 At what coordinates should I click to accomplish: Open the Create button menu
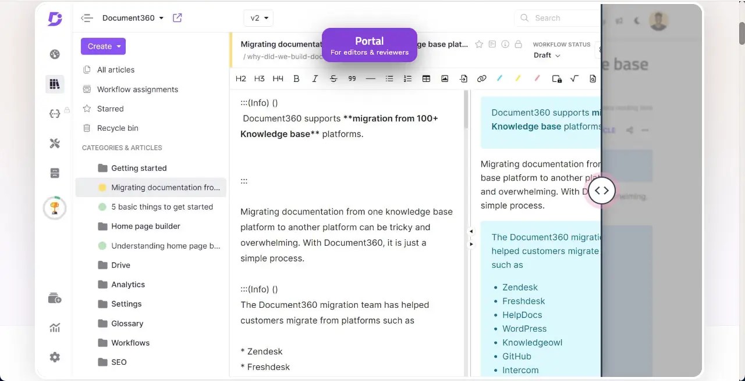(x=103, y=46)
